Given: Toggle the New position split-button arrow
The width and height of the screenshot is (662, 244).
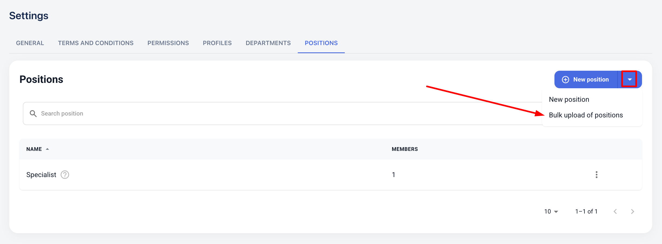Looking at the screenshot, I should [x=630, y=80].
